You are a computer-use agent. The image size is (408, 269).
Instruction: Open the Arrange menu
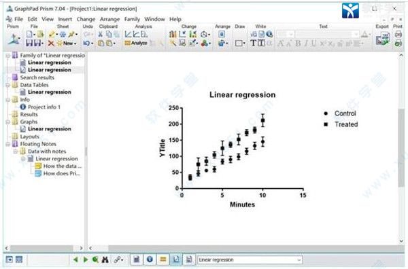(x=109, y=19)
